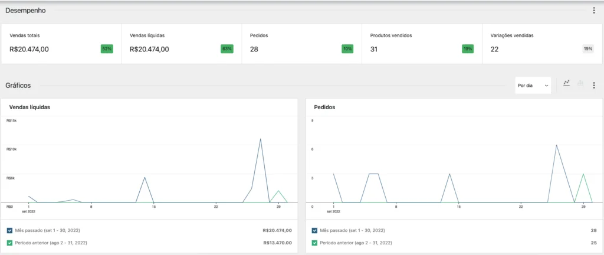Screen dimensions: 604x255
Task: Uncheck Período anterior in Vendas líquidas chart
Action: pyautogui.click(x=10, y=243)
